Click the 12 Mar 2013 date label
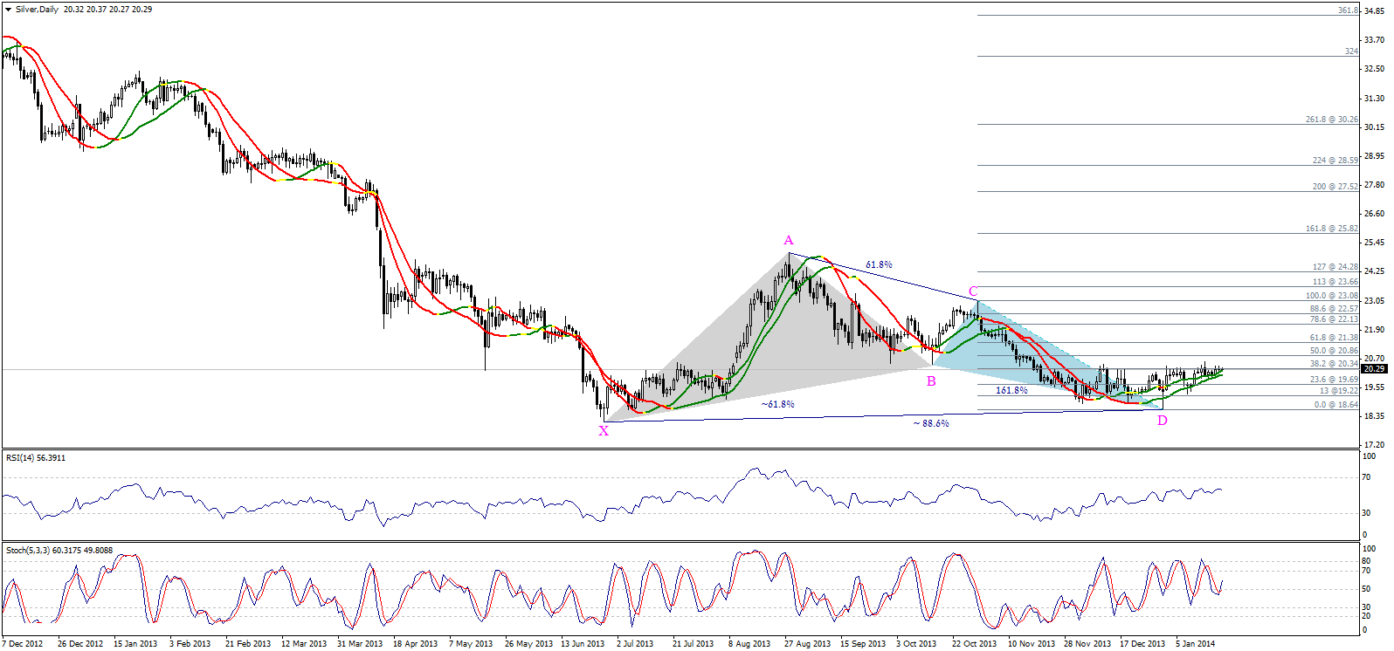Screen dimensions: 1394x651 click(304, 644)
